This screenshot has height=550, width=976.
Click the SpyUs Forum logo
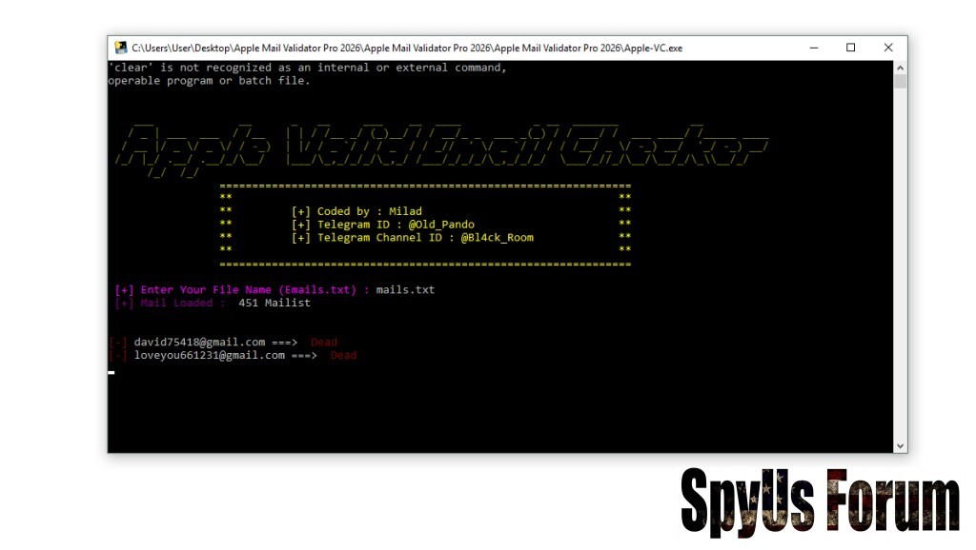coord(820,501)
